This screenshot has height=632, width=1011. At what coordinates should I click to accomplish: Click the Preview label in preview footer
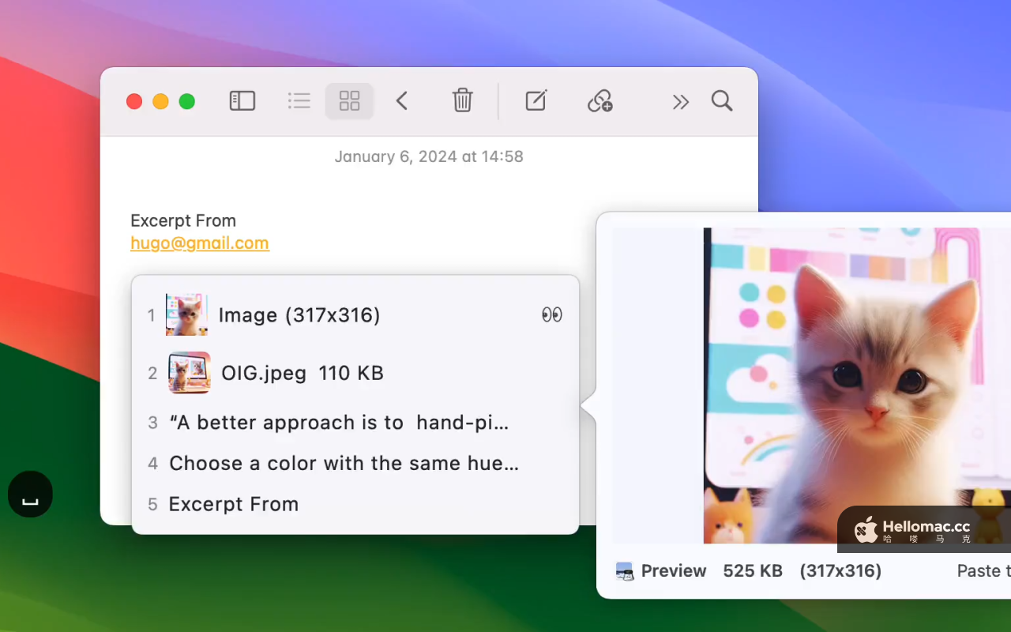[674, 571]
